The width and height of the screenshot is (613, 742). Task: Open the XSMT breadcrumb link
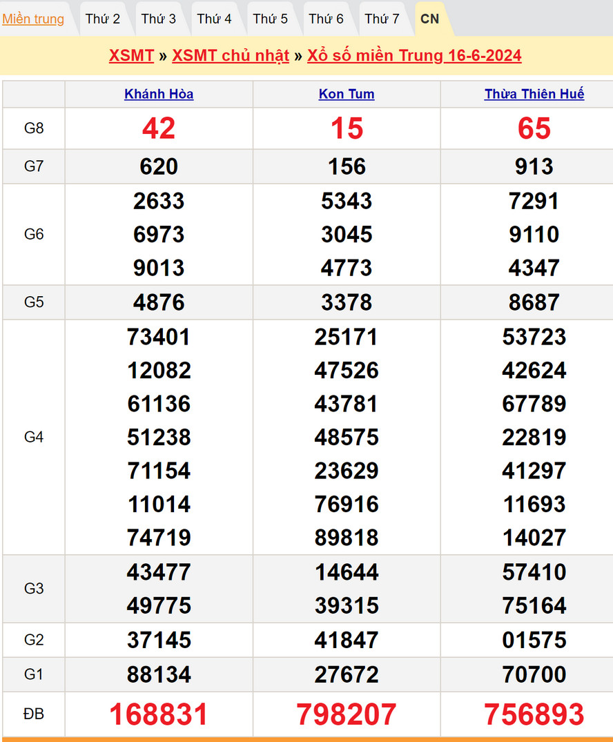(x=131, y=56)
